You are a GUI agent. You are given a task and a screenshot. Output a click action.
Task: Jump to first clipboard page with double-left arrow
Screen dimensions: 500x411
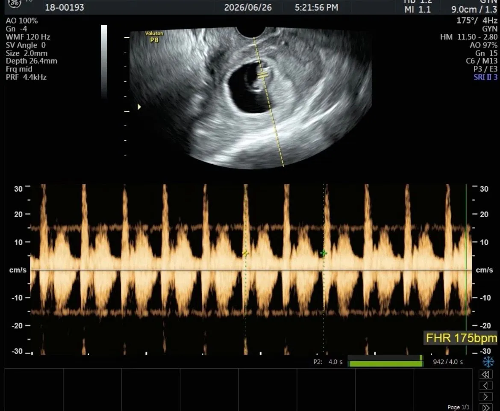[x=485, y=374]
